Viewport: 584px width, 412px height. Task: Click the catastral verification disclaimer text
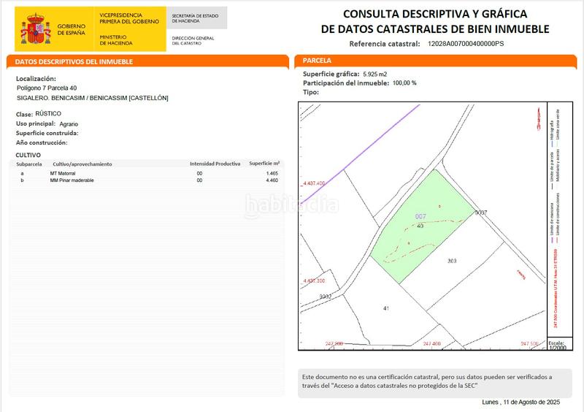pyautogui.click(x=427, y=381)
